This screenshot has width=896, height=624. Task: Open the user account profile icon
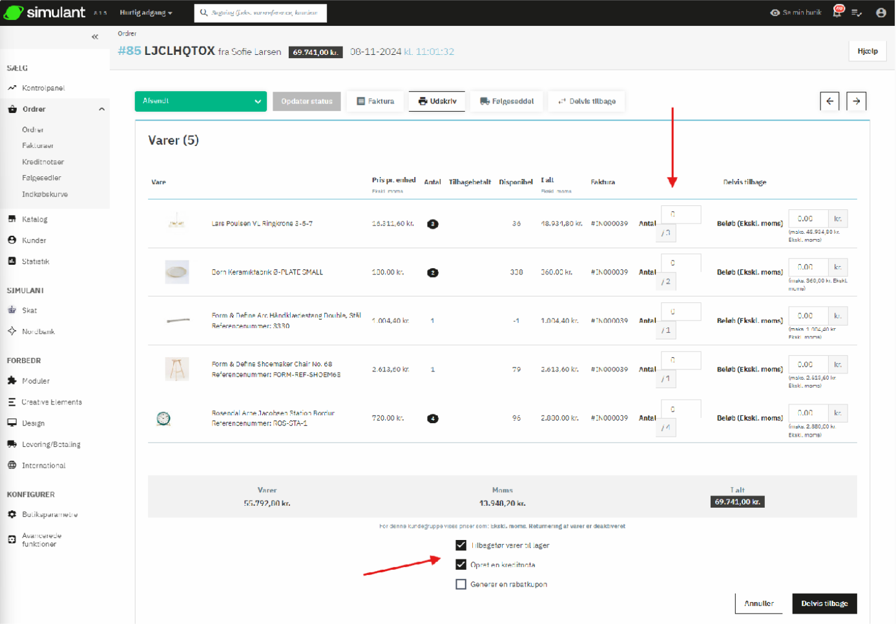880,13
